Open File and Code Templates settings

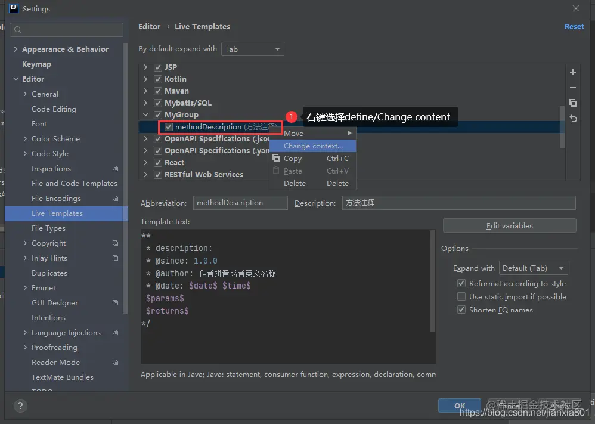75,183
